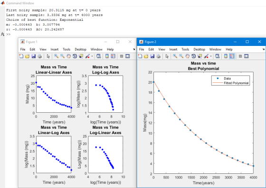Open Help menu in Figure 1

pyautogui.click(x=110, y=49)
